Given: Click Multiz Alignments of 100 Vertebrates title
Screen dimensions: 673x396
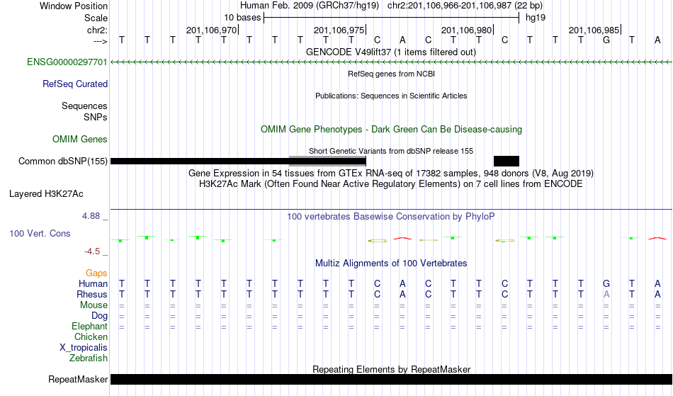Looking at the screenshot, I should (x=391, y=264).
